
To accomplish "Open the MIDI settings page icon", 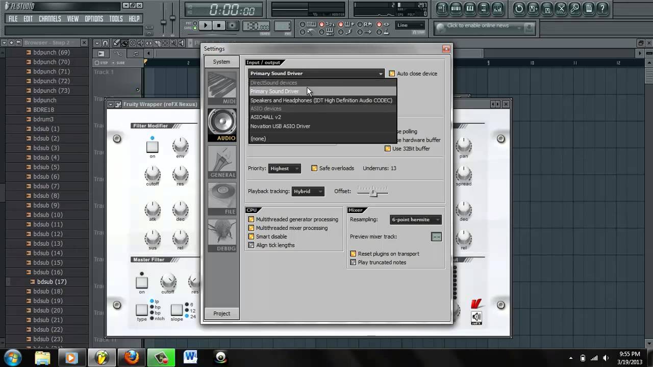I will click(x=222, y=88).
